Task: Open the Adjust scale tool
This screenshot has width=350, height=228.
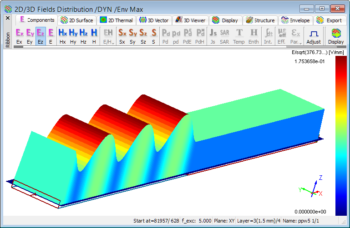Action: coord(313,36)
